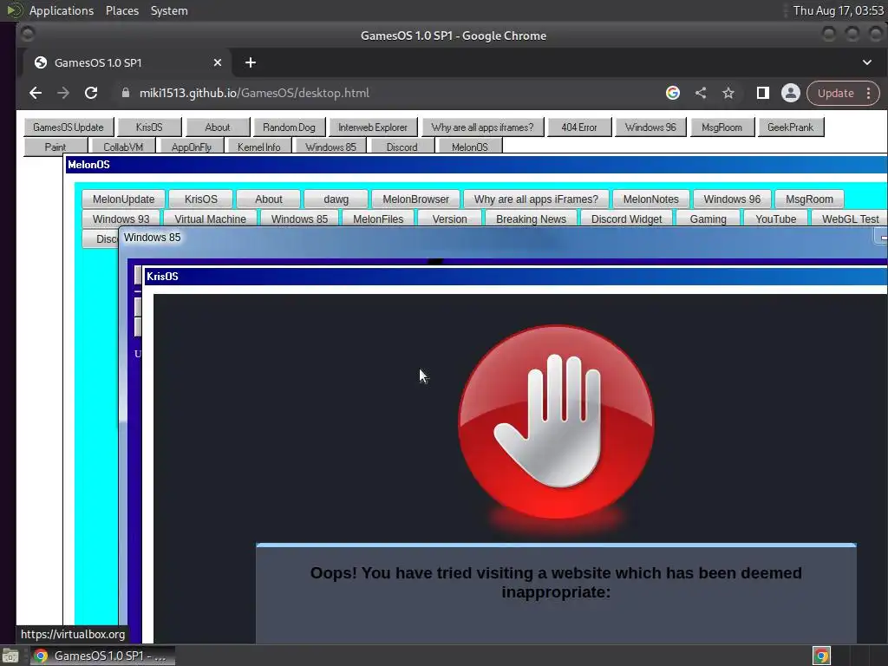
Task: Expand the tab search chevron
Action: point(867,62)
